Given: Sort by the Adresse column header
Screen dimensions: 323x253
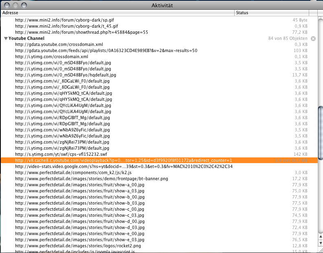Looking at the screenshot, I should coord(117,13).
